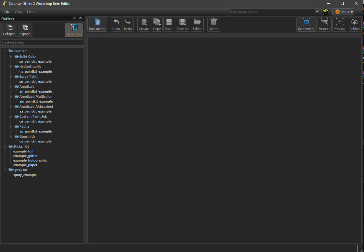Open Fast Asset Search dropdown arrow
Viewport: 364px width, 252px height.
(317, 12)
